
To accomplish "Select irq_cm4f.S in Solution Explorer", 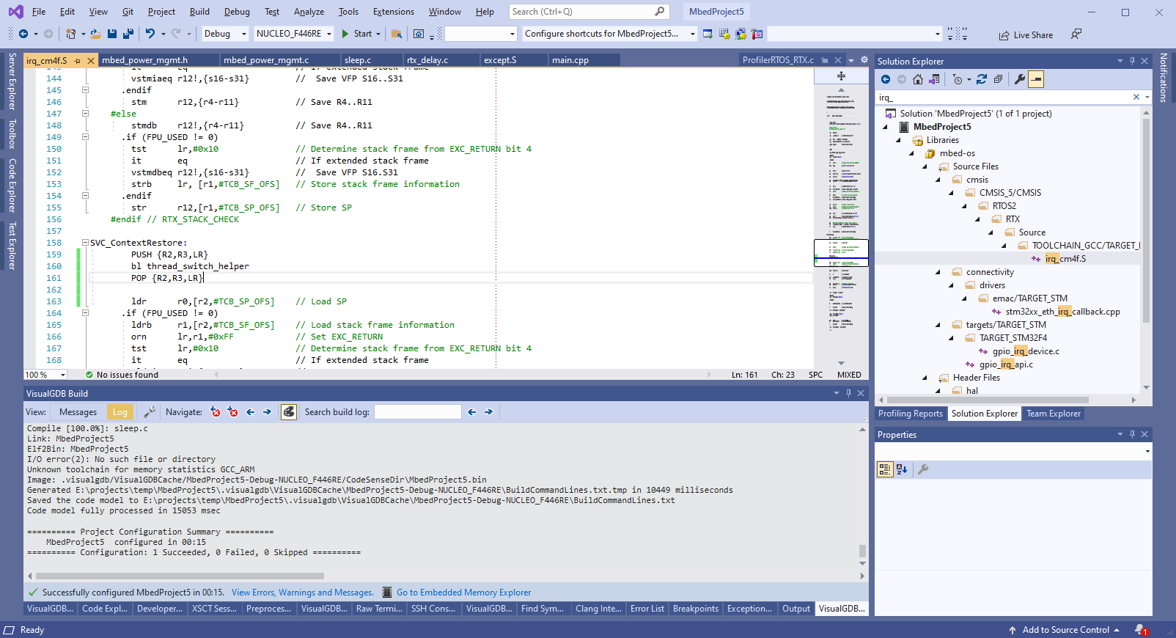I will (x=1065, y=259).
